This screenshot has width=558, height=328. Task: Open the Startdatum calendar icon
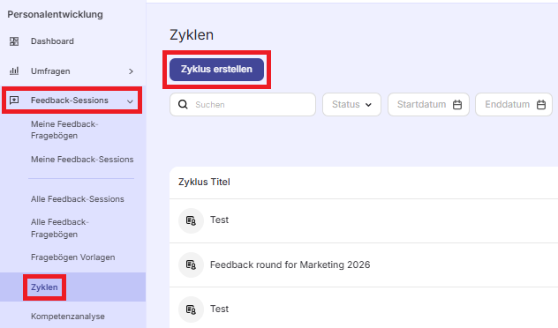pyautogui.click(x=457, y=104)
